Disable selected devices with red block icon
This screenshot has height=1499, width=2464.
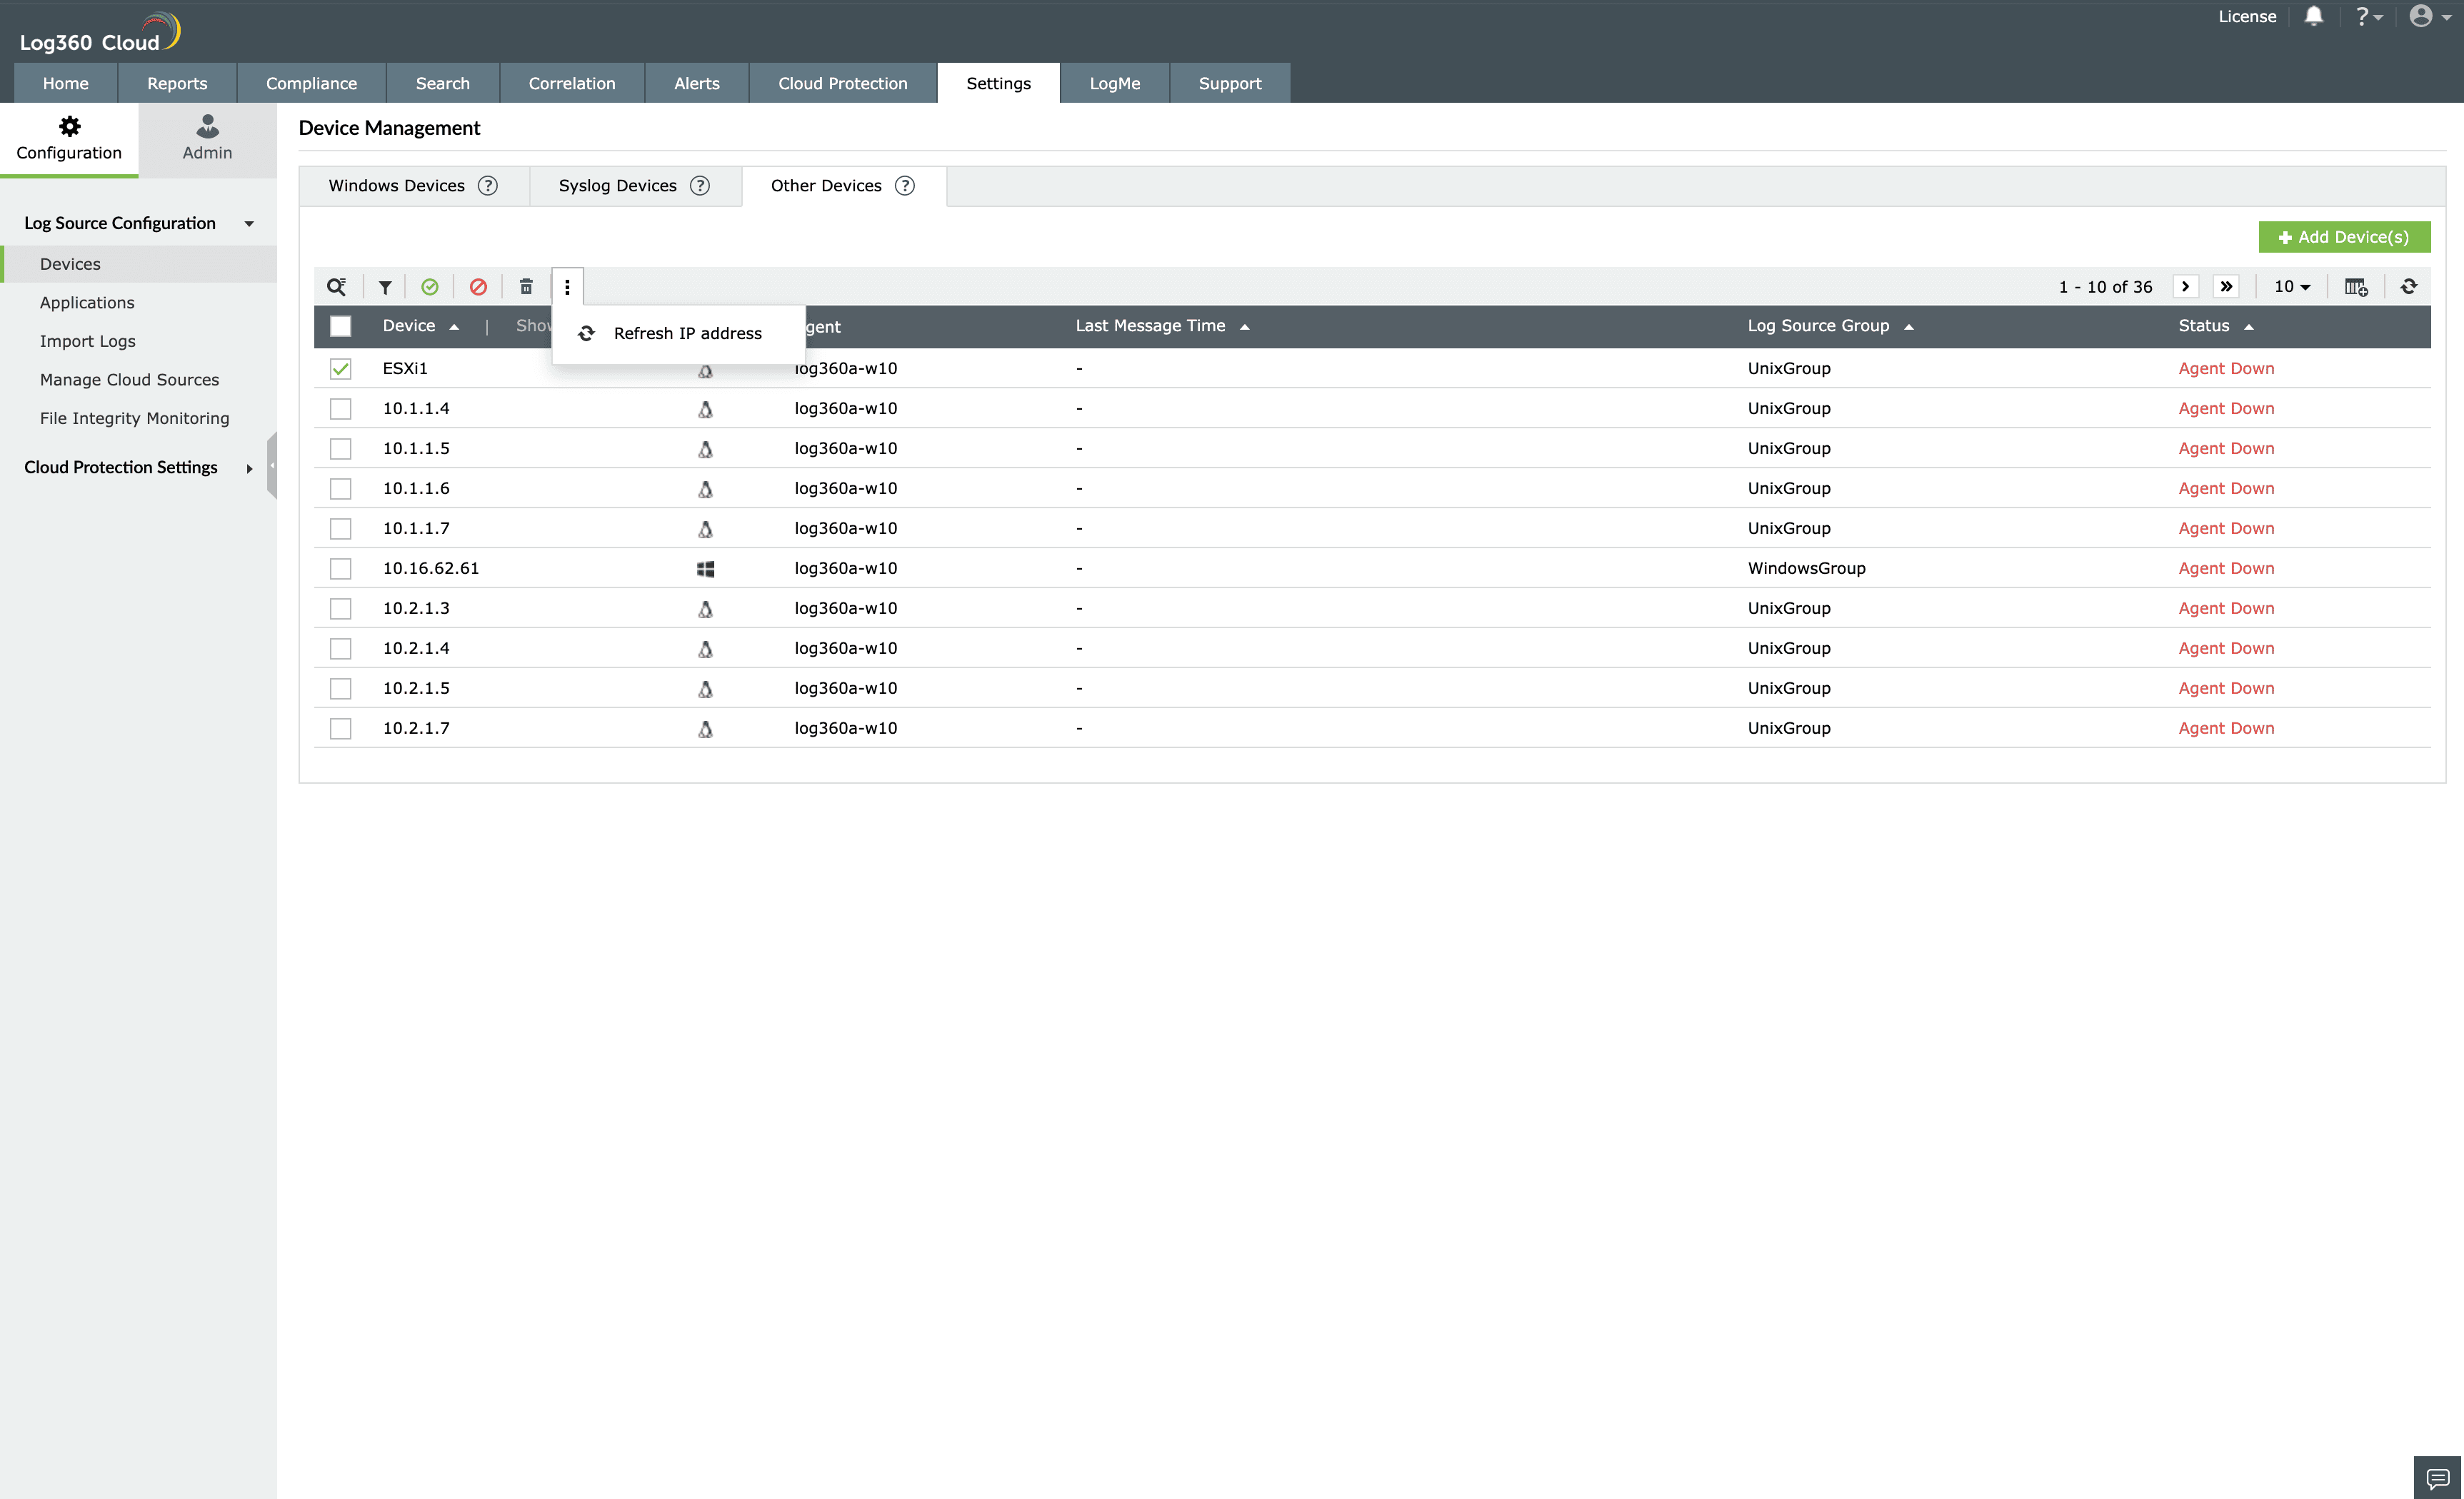pyautogui.click(x=478, y=287)
